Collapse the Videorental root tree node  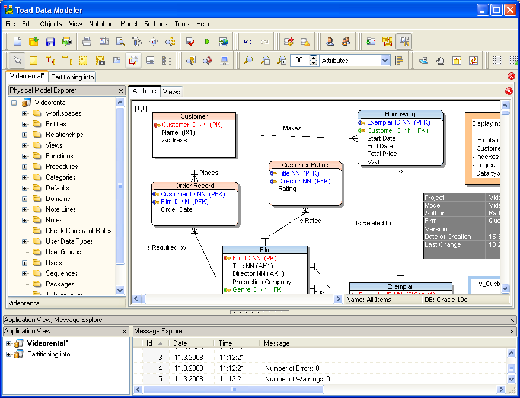coord(14,103)
